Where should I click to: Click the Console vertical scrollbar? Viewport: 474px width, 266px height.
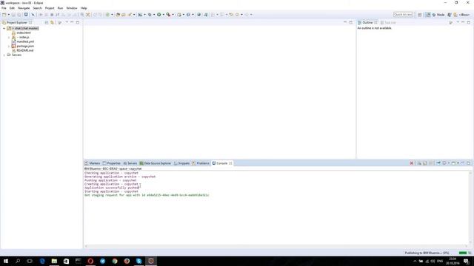tap(470, 208)
